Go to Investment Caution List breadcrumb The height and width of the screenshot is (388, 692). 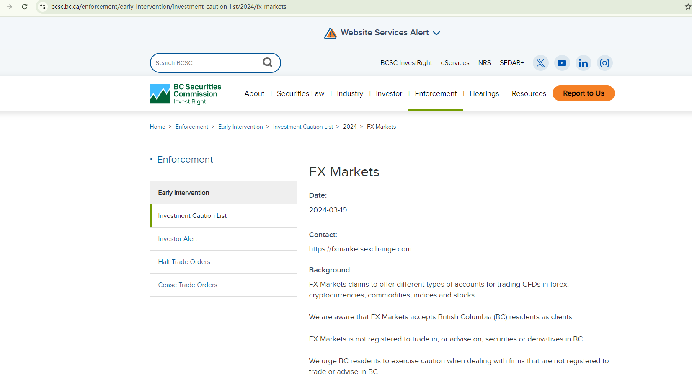pyautogui.click(x=303, y=127)
